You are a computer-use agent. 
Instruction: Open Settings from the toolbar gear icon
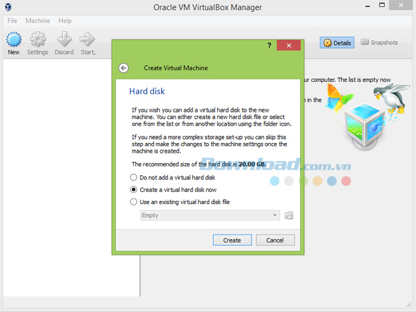tap(38, 43)
